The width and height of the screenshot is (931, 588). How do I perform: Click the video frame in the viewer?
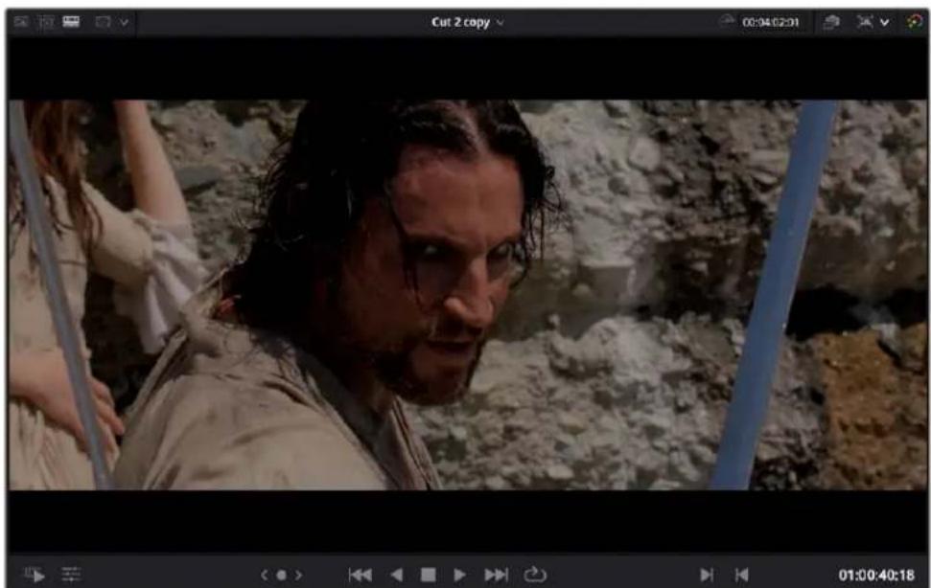tap(467, 295)
